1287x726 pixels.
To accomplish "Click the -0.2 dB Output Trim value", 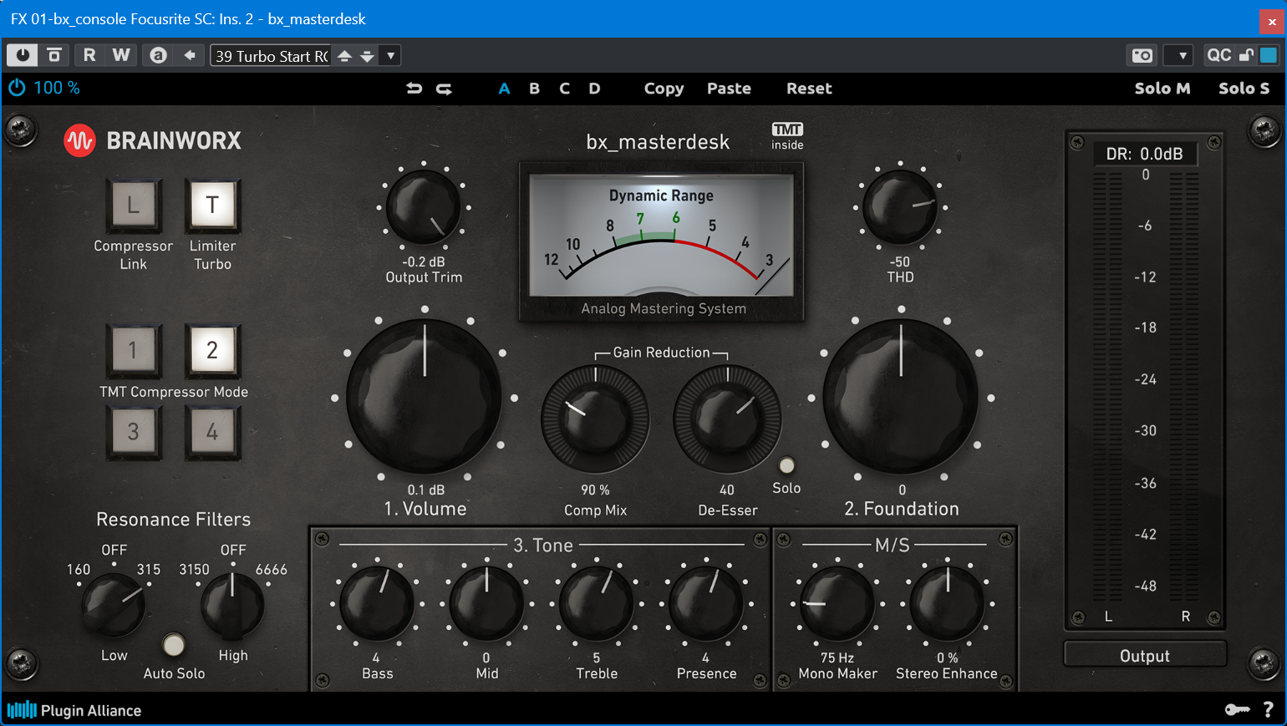I will (x=424, y=261).
